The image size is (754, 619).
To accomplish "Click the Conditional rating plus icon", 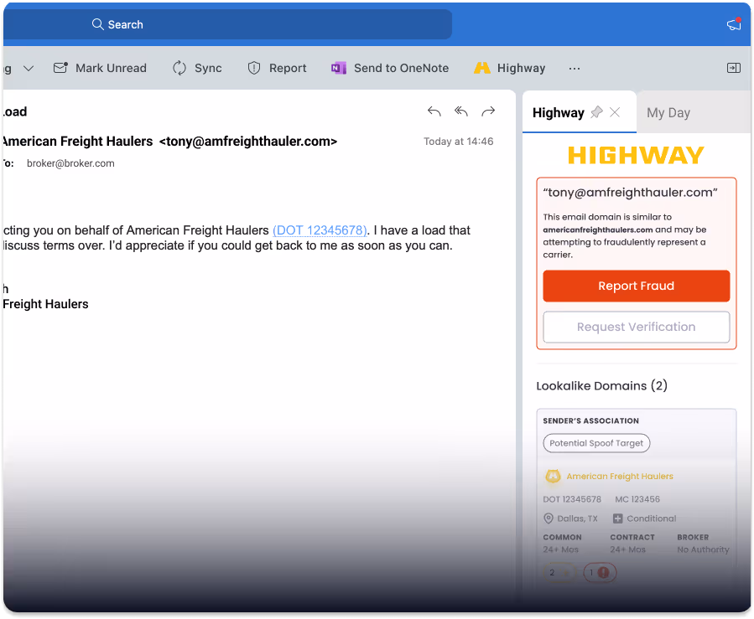I will [x=618, y=518].
